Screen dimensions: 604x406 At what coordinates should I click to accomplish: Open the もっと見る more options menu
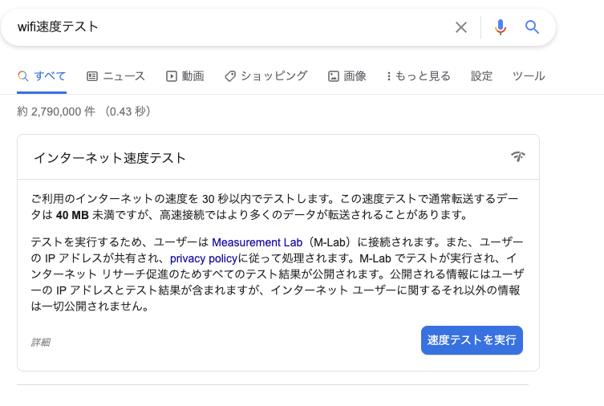[419, 76]
